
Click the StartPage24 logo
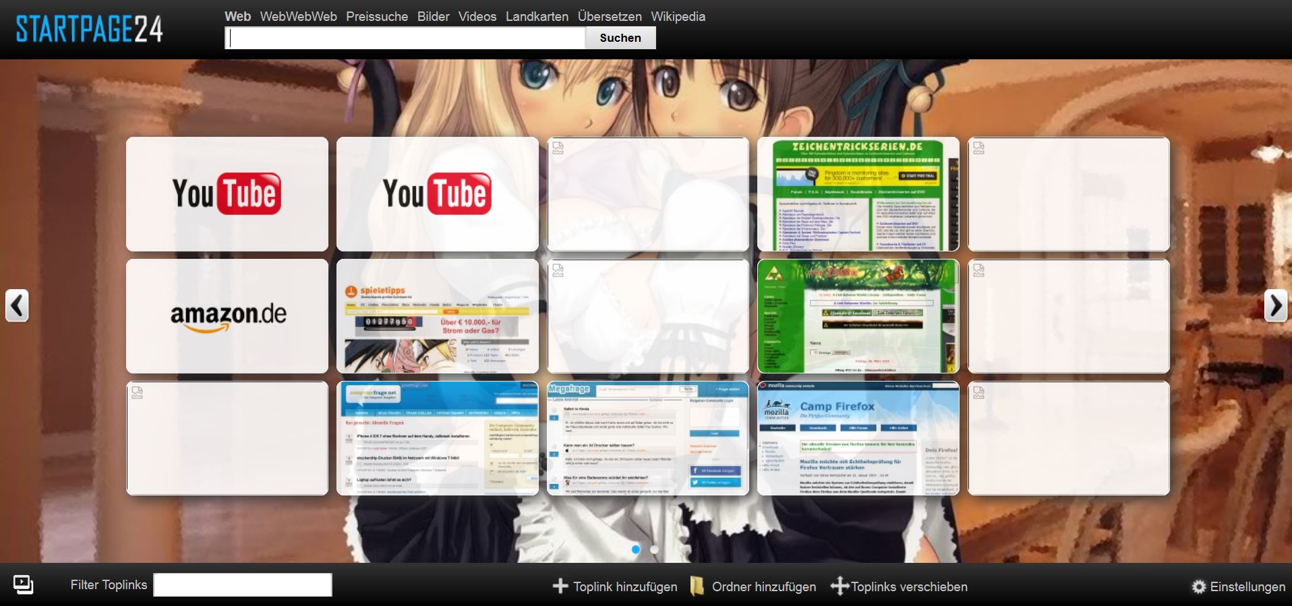point(89,29)
